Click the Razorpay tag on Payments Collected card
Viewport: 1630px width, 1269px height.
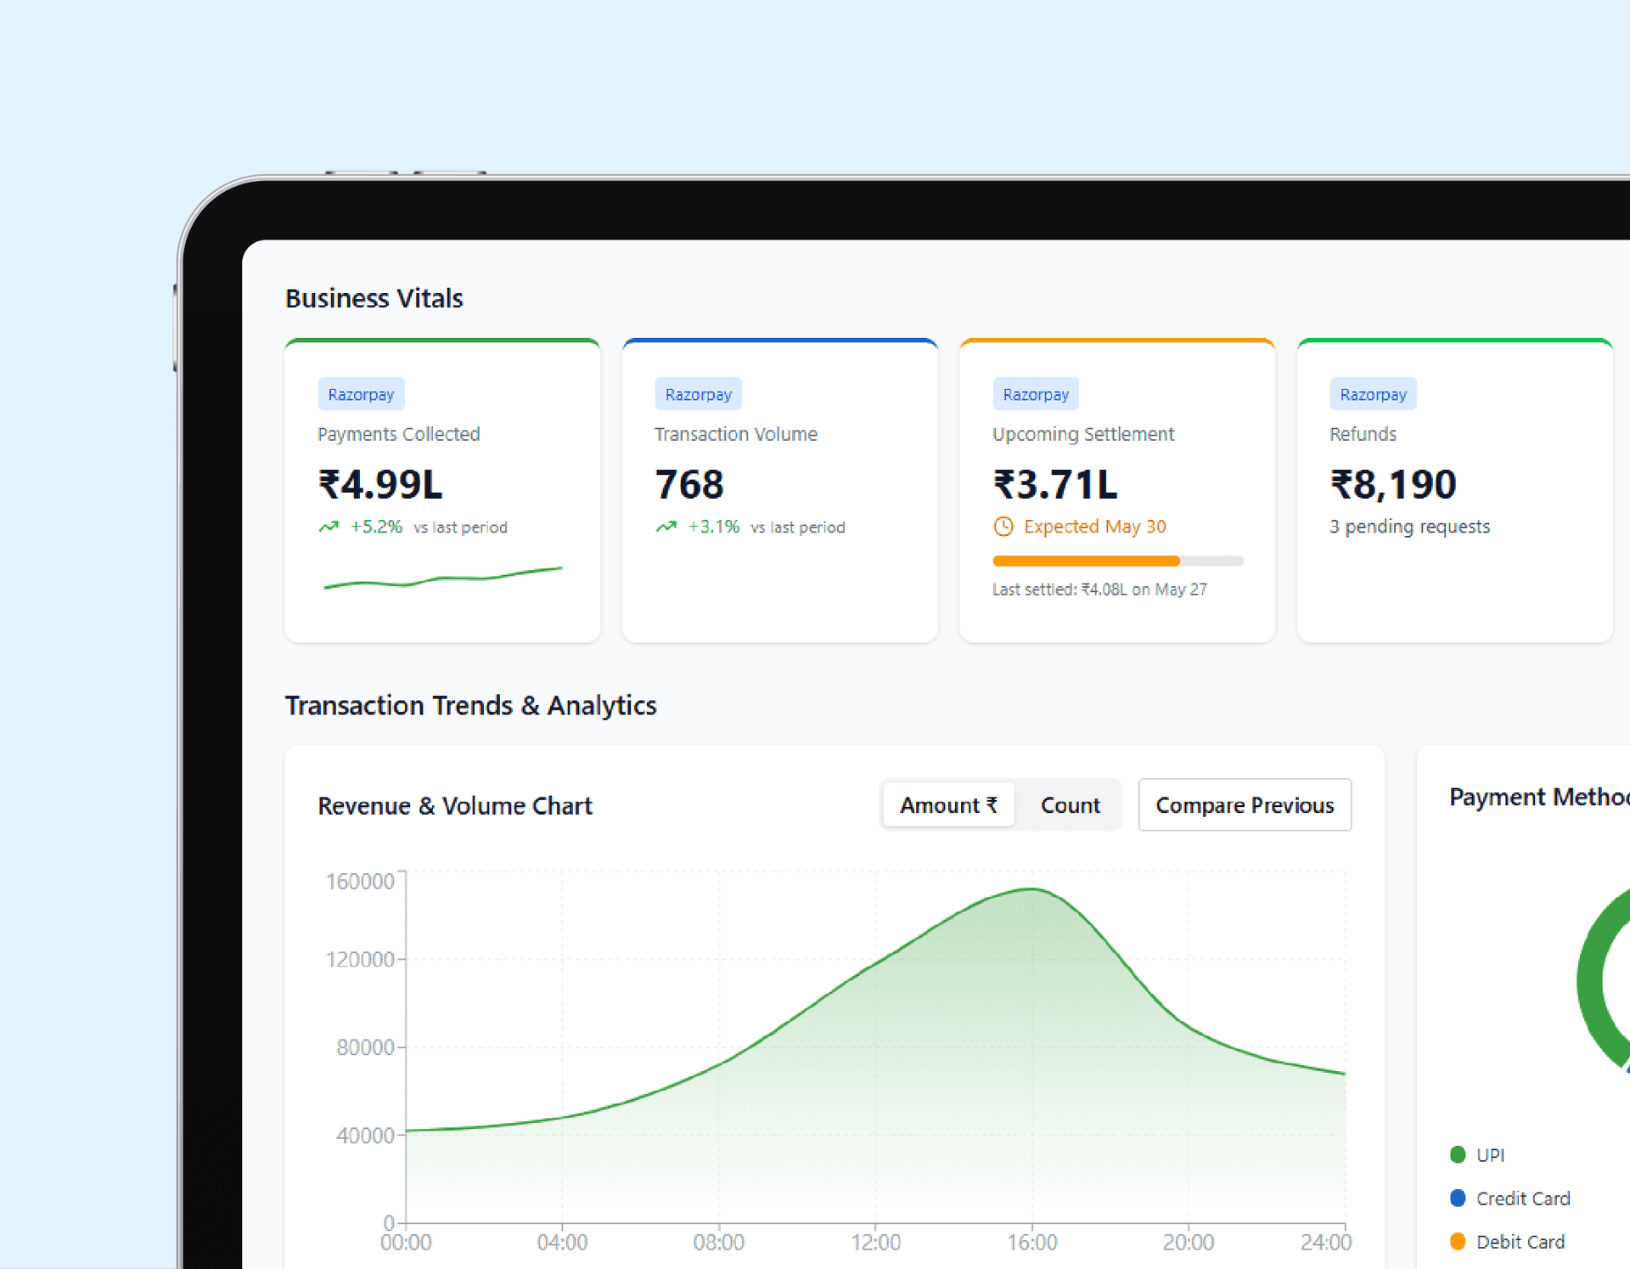[361, 394]
